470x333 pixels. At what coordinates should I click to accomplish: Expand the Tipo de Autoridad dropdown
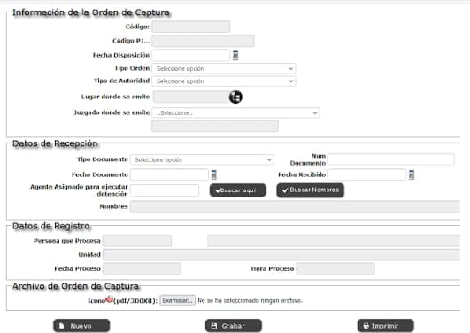tap(224, 81)
